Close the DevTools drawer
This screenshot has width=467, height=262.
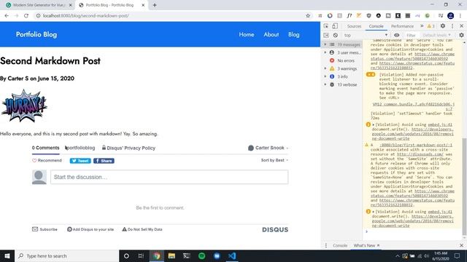[461, 245]
